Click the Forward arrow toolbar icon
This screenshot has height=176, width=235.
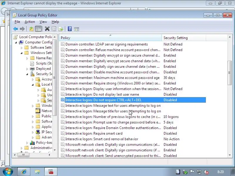22,29
